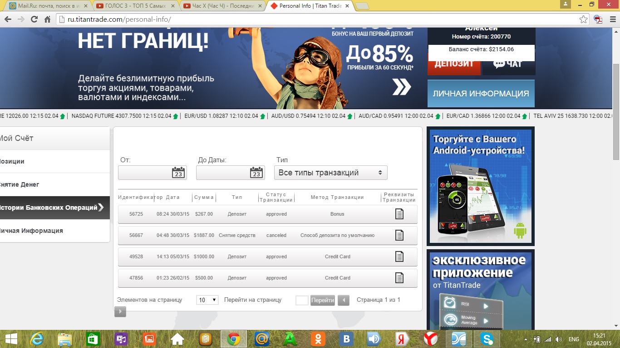The image size is (620, 348).
Task: Click the previous page arrow in pagination
Action: pos(344,300)
